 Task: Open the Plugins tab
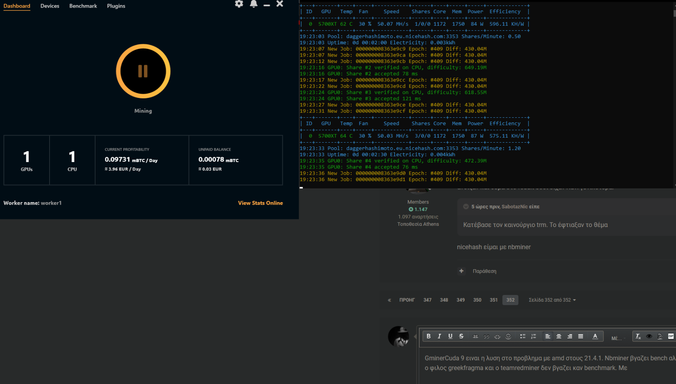pos(116,6)
